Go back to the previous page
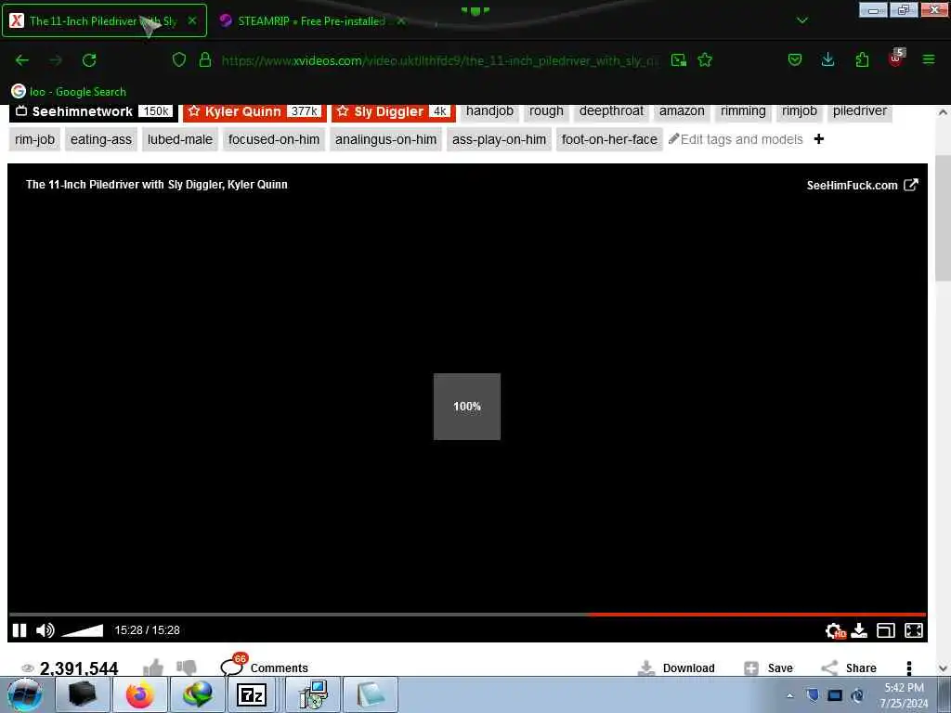The height and width of the screenshot is (713, 951). click(22, 60)
